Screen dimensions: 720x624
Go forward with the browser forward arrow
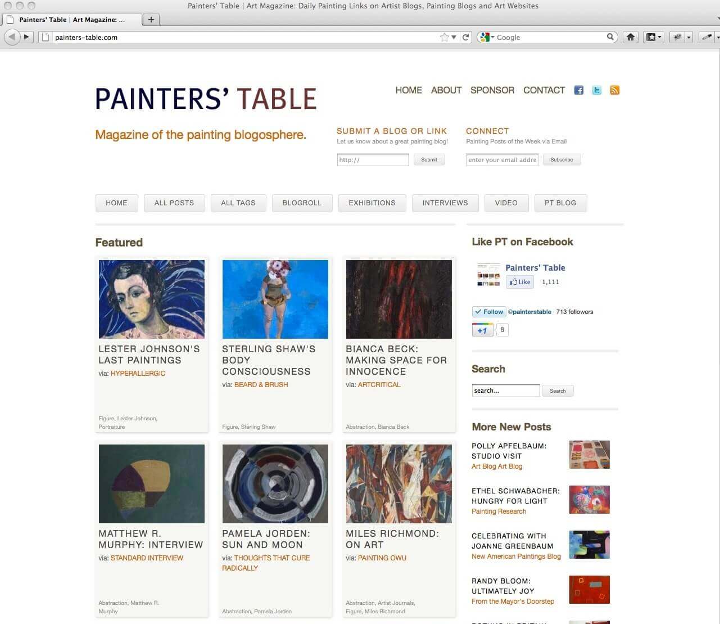click(26, 37)
